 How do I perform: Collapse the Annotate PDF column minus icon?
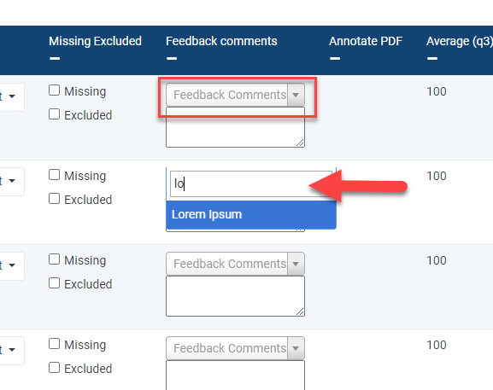[335, 58]
